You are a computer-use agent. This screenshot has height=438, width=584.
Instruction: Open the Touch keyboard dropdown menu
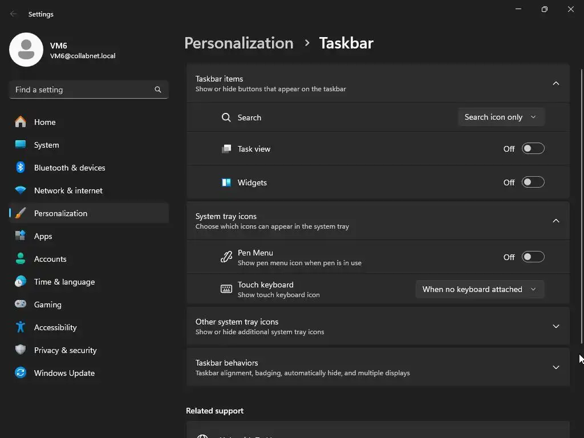click(479, 289)
